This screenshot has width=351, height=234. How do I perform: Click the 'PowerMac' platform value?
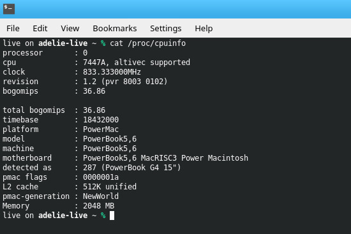101,129
